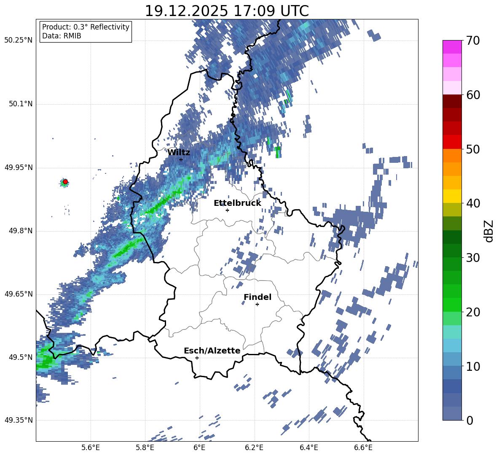Click the dark maroon swatch below 60
The image size is (499, 456).
452,101
